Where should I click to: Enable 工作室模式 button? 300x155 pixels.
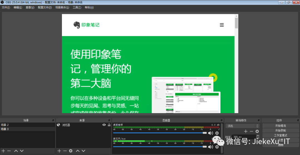[281, 135]
